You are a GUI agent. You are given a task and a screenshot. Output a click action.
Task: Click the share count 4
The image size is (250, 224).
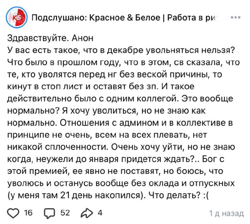100,213
